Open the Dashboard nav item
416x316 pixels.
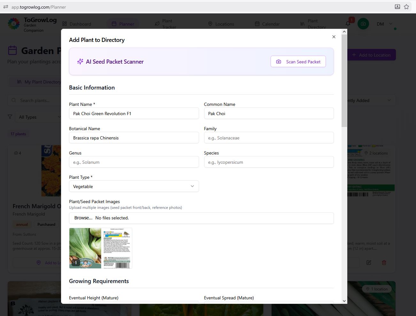click(x=77, y=24)
